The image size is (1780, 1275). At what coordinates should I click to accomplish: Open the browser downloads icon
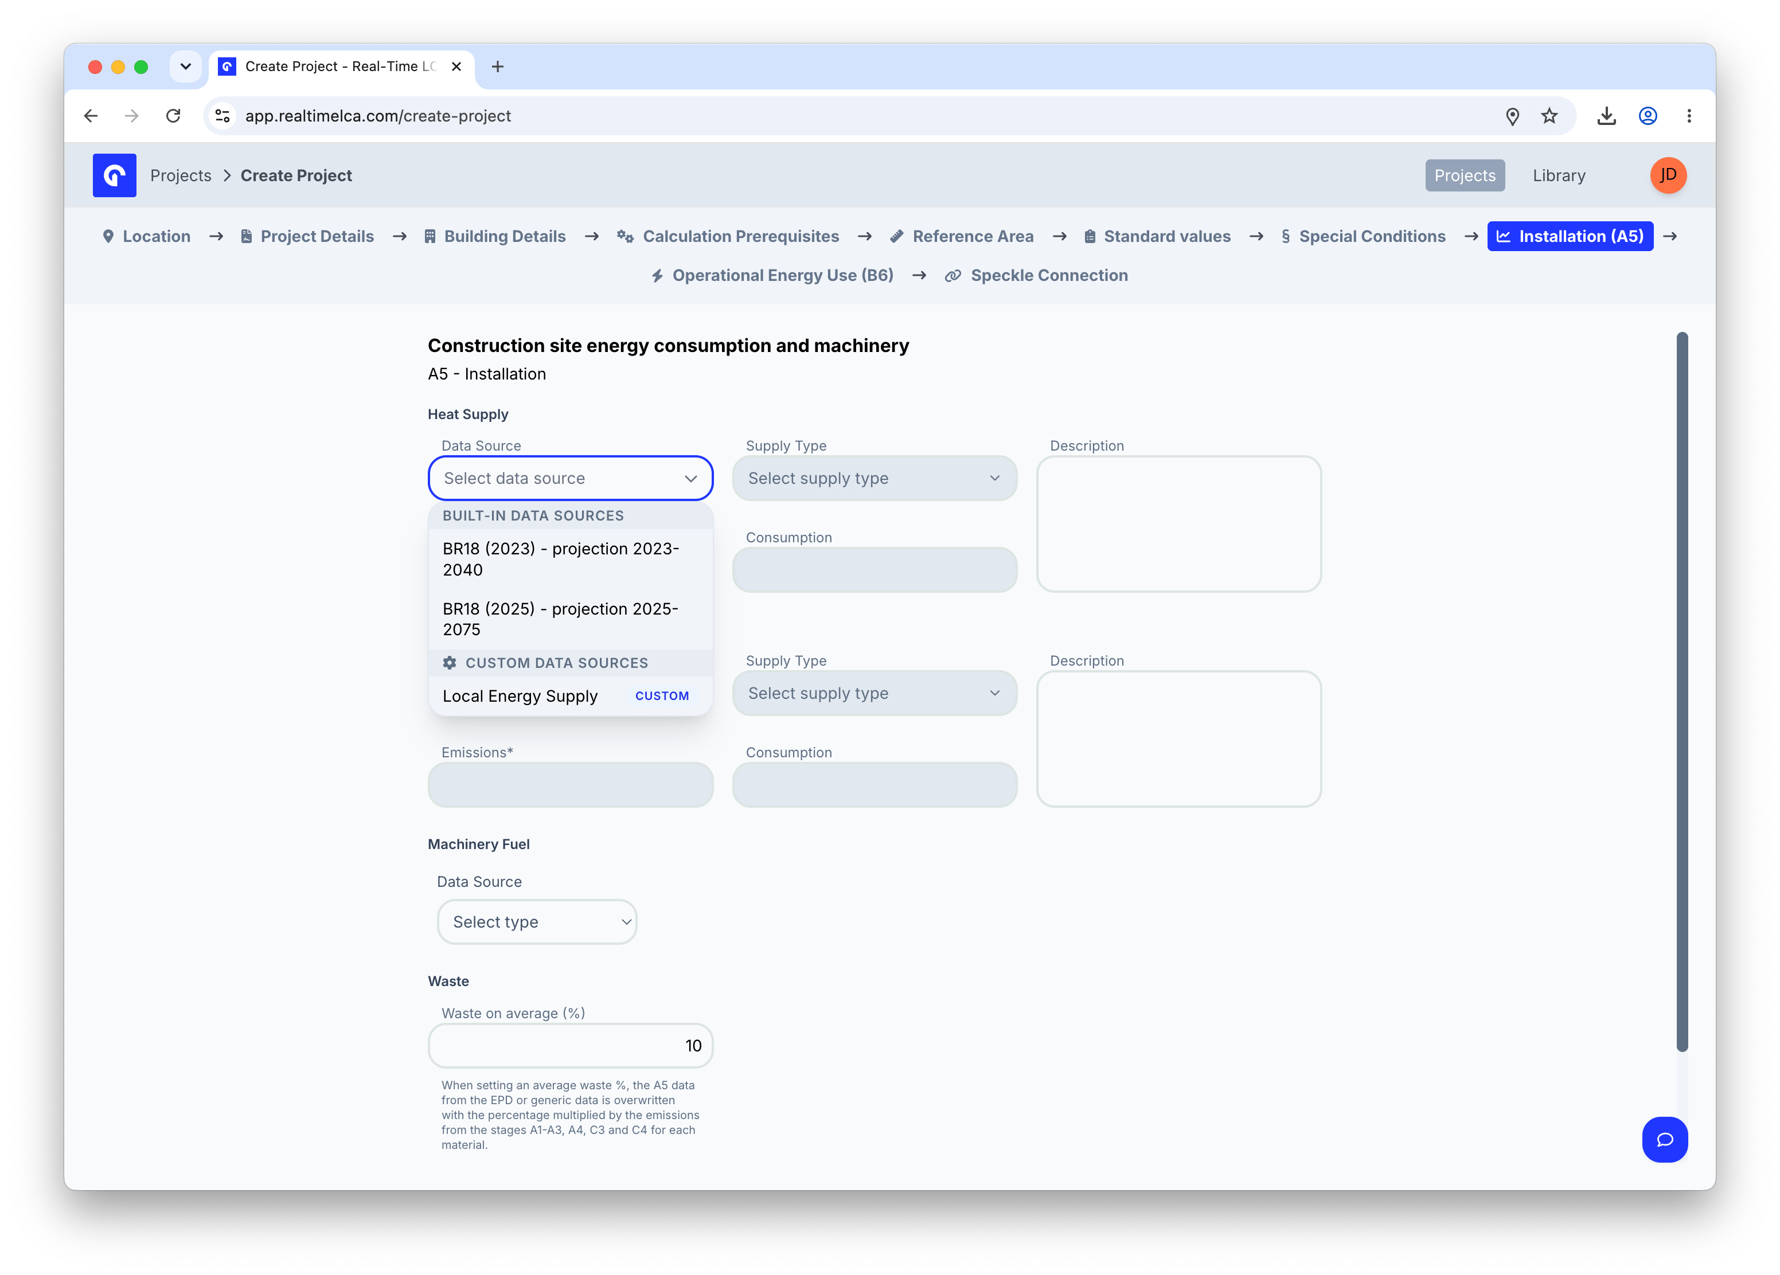tap(1607, 116)
